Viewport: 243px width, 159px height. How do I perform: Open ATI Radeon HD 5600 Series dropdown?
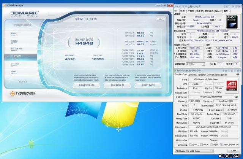(194, 151)
